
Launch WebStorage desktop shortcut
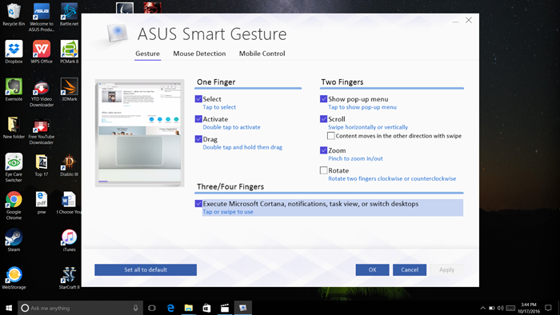tap(14, 278)
